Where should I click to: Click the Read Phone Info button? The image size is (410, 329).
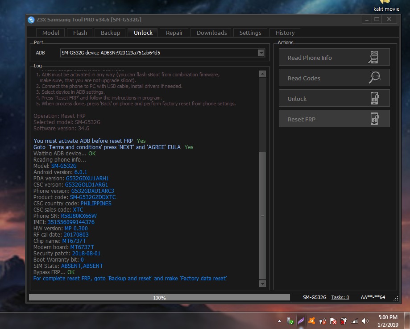click(334, 57)
